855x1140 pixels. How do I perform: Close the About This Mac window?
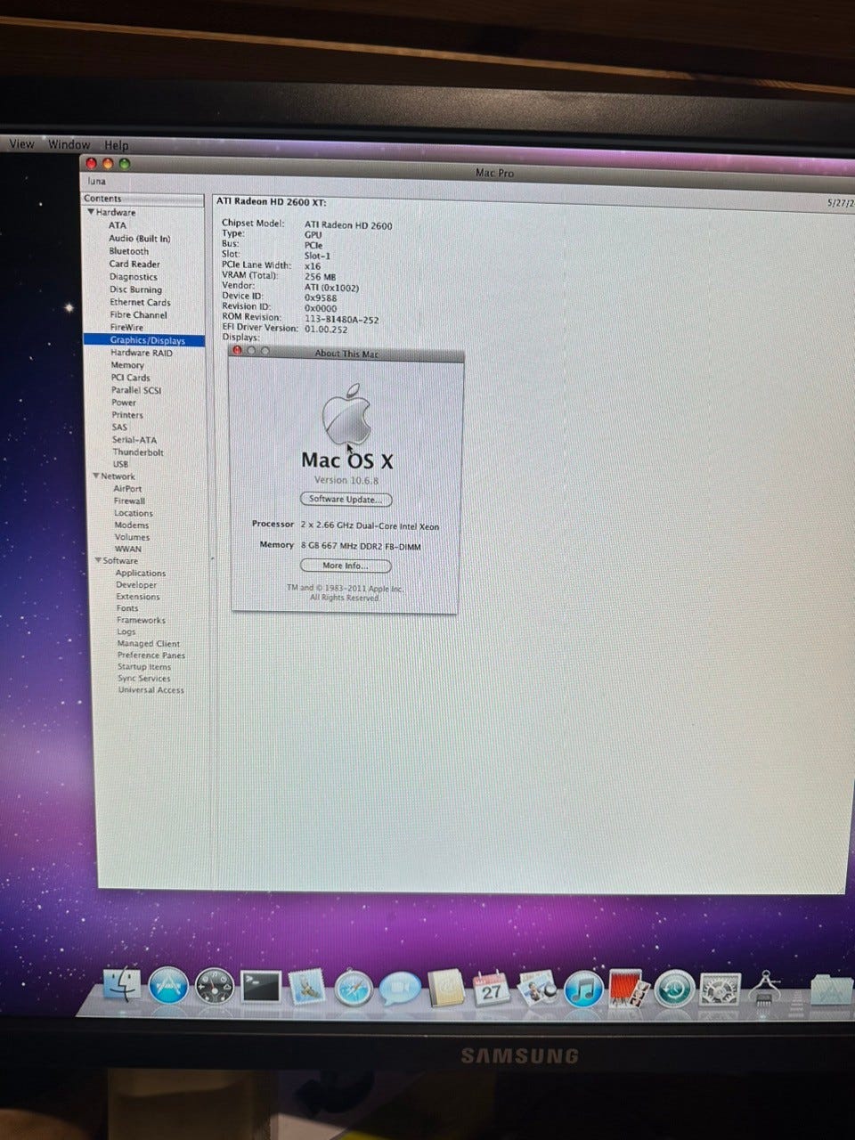coord(237,351)
